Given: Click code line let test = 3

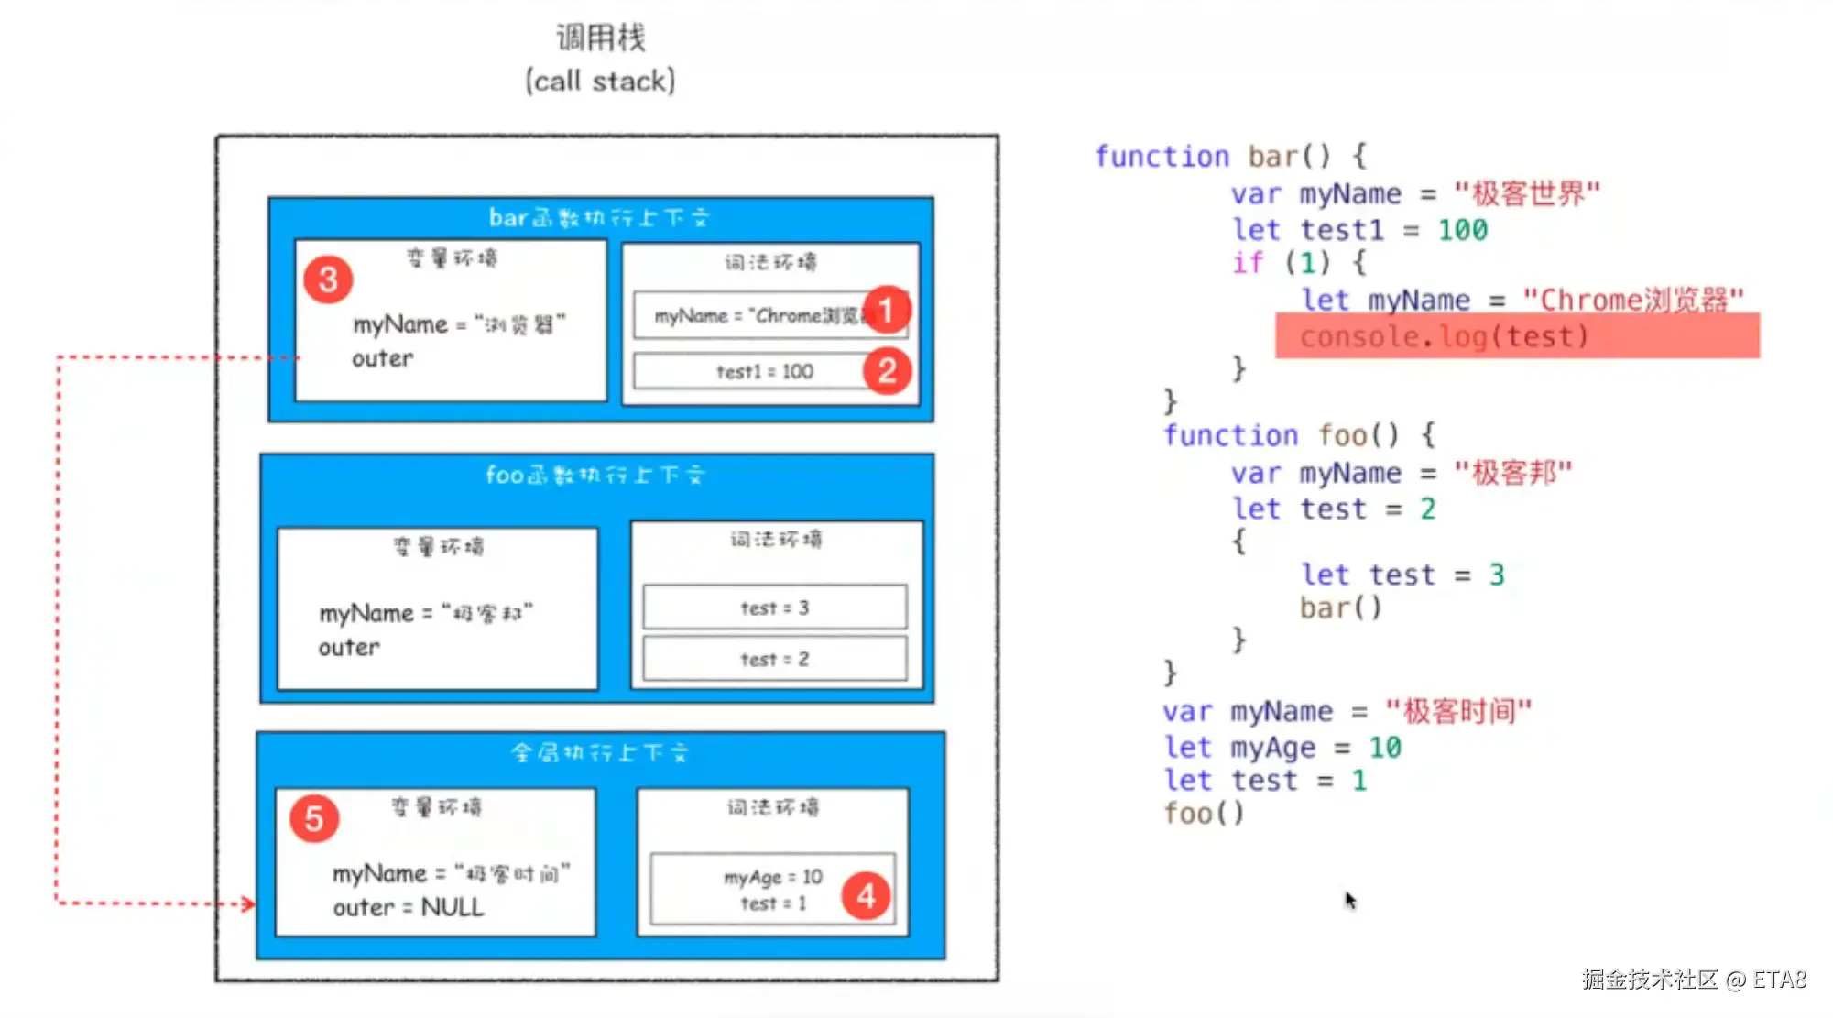Looking at the screenshot, I should click(x=1402, y=575).
